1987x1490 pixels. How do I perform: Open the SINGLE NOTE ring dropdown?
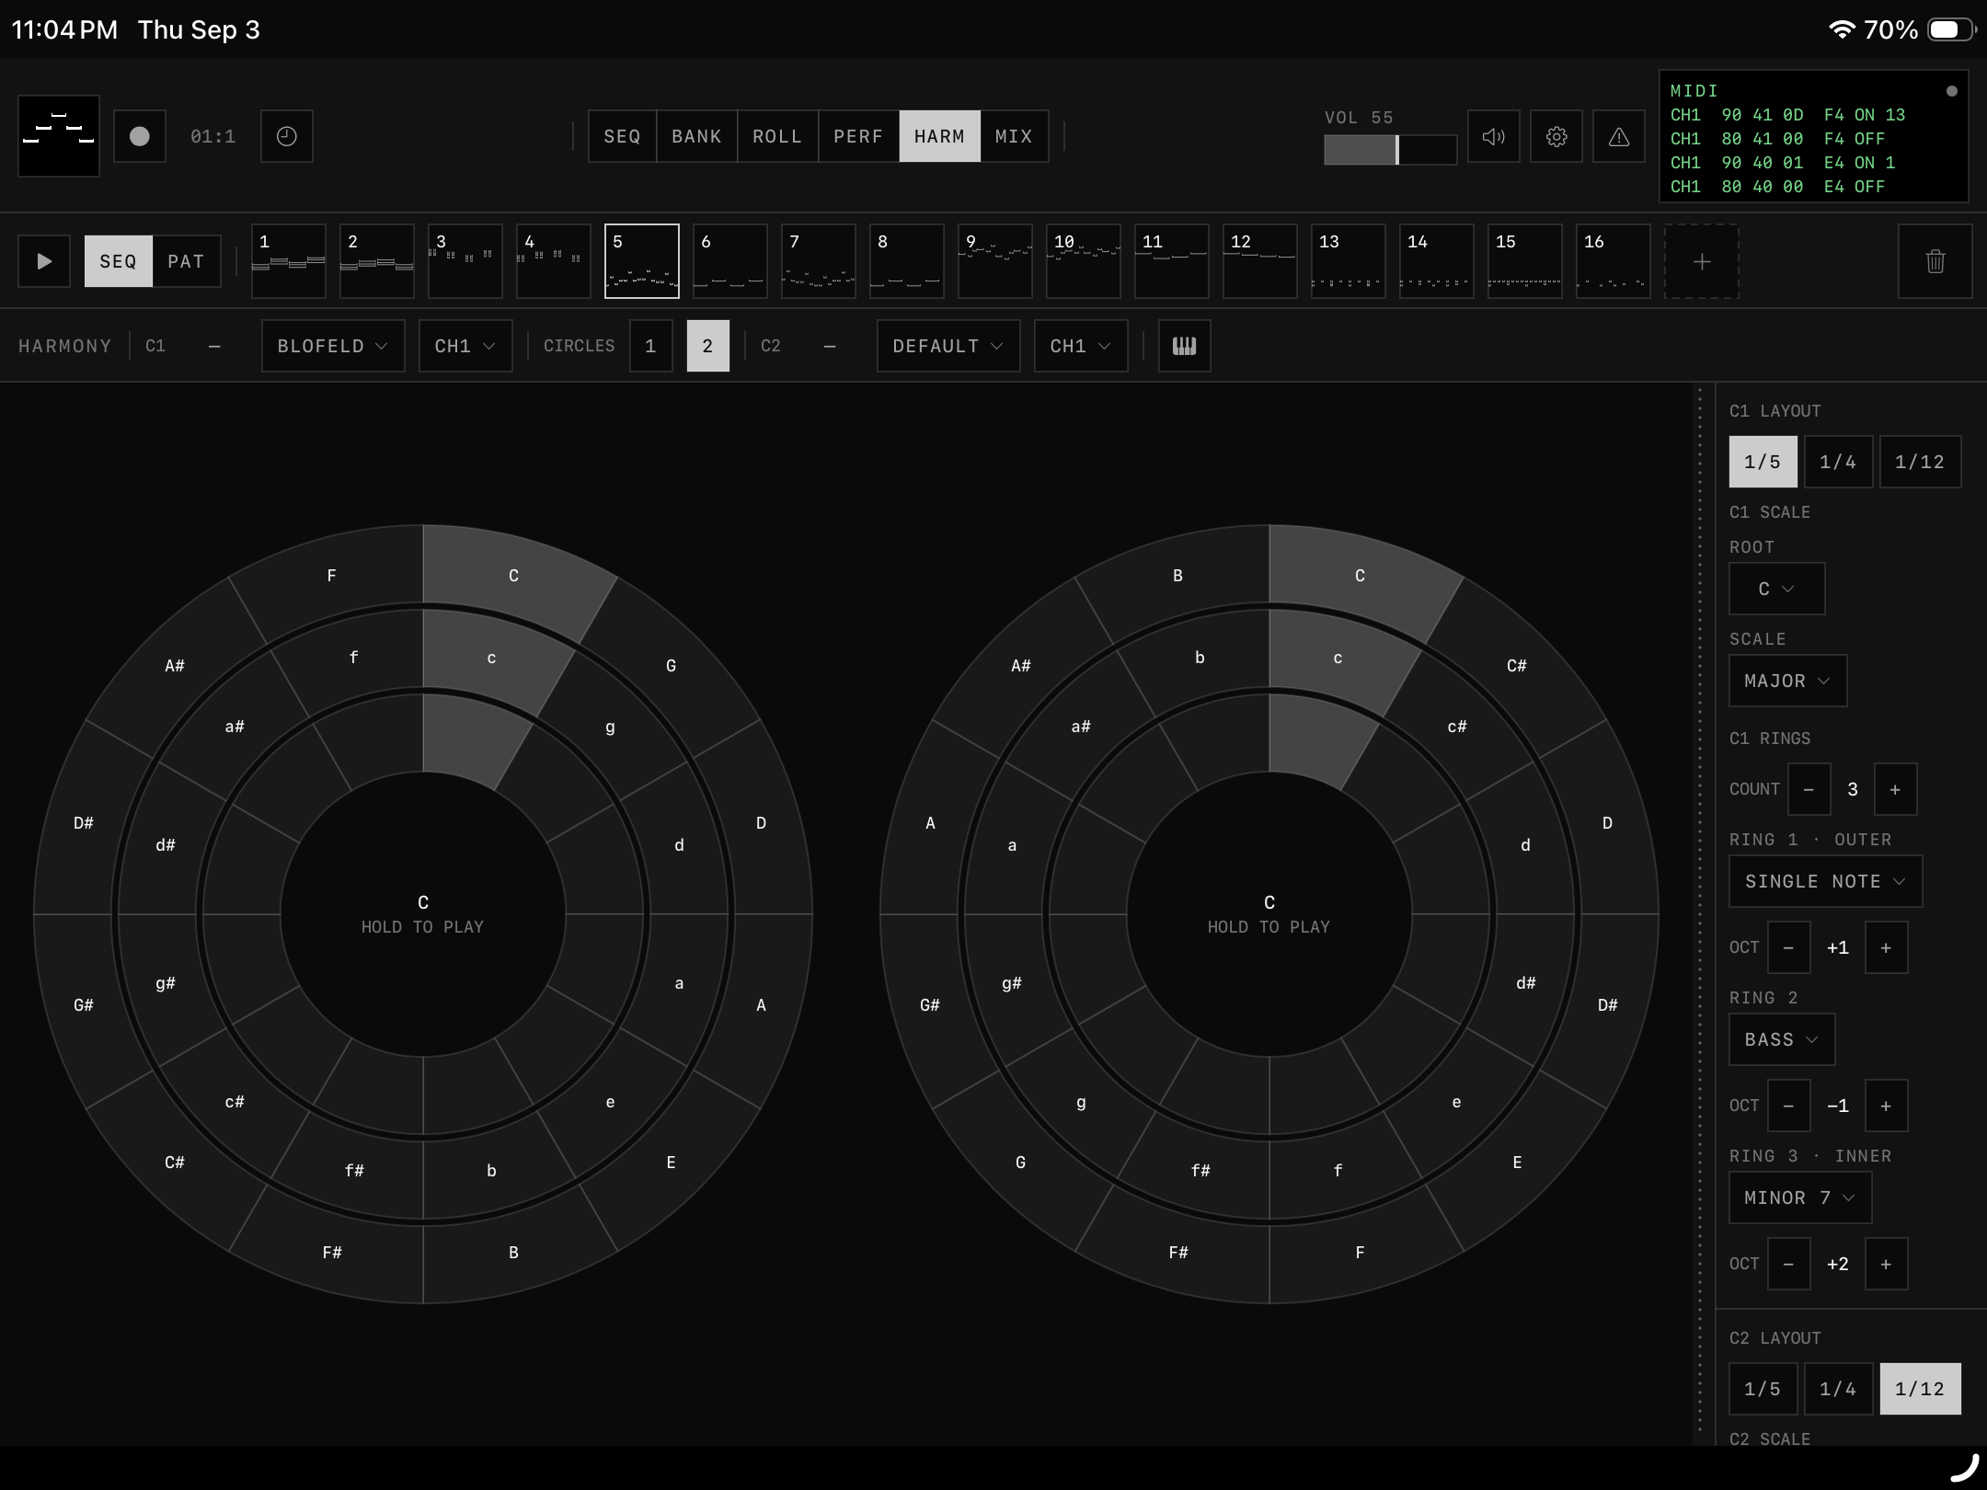pyautogui.click(x=1826, y=881)
